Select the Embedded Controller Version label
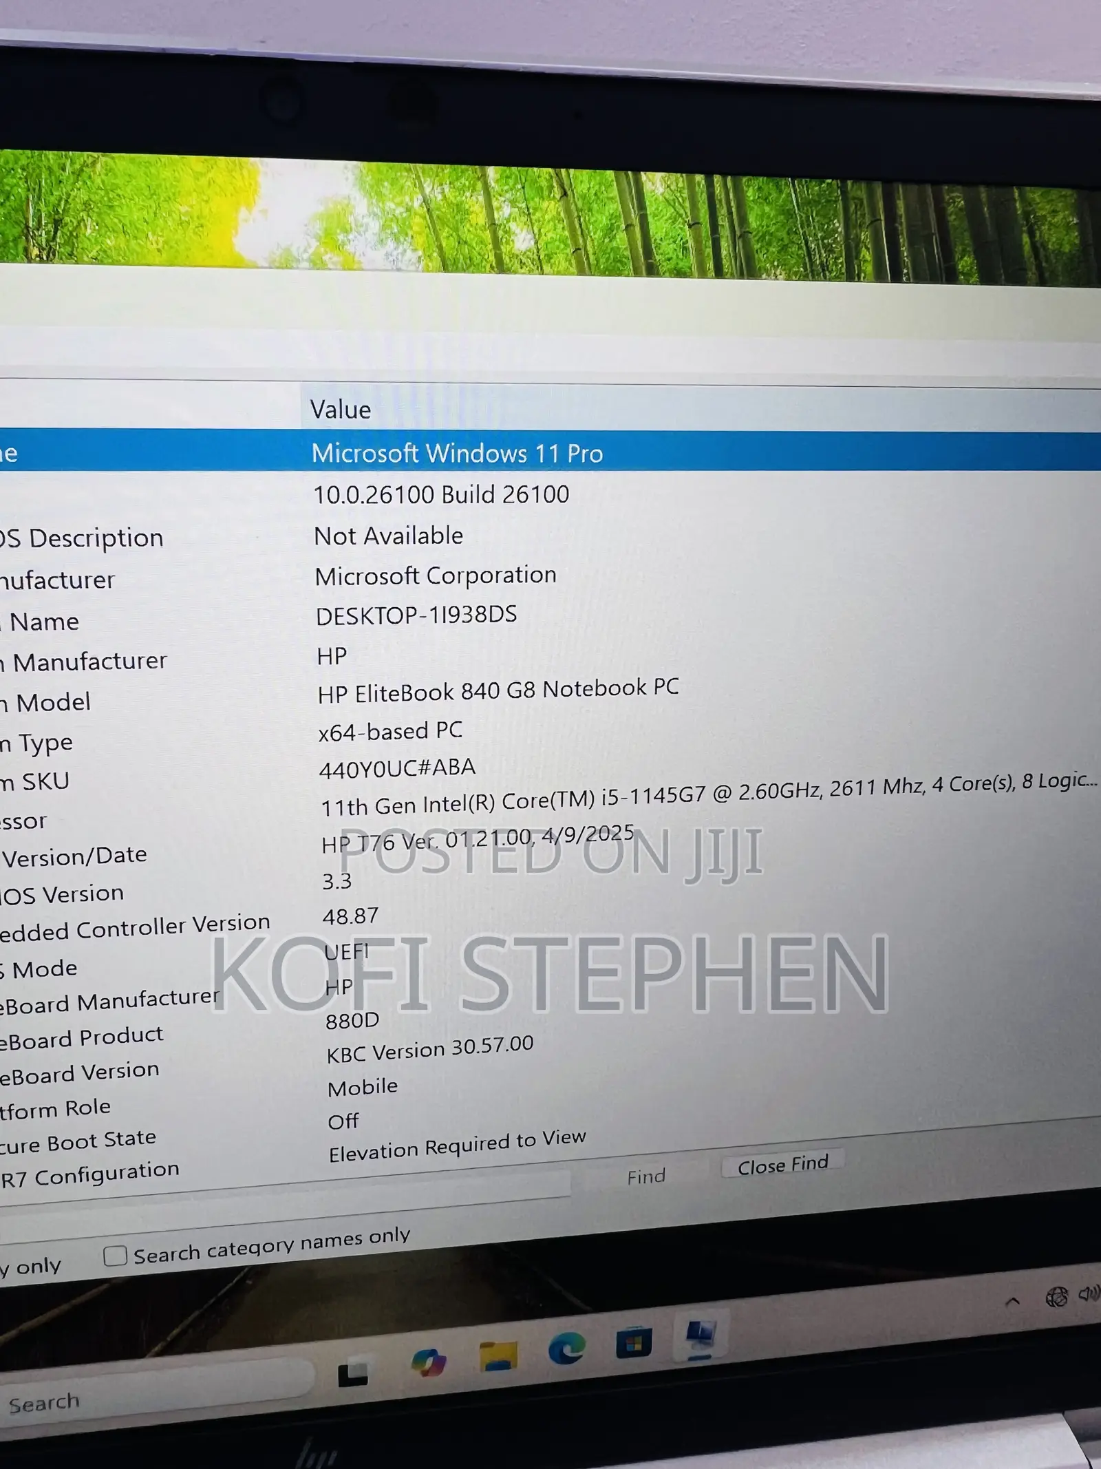This screenshot has height=1469, width=1101. coord(135,927)
